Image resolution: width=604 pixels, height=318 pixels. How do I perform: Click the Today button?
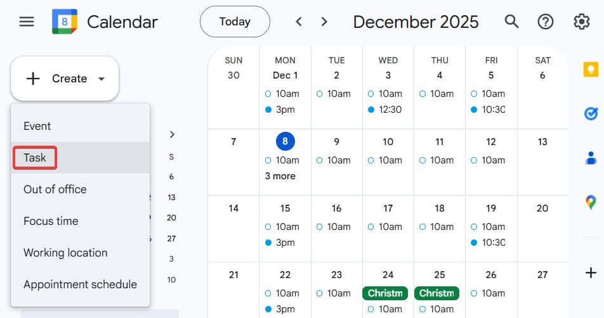click(x=235, y=22)
